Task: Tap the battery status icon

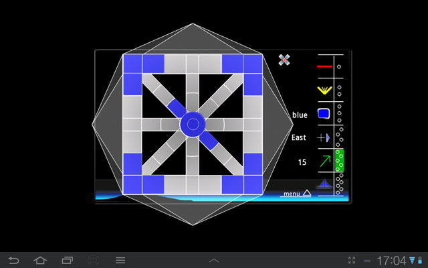Action: coord(420,261)
